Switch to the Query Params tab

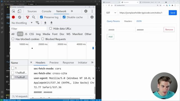113,21
